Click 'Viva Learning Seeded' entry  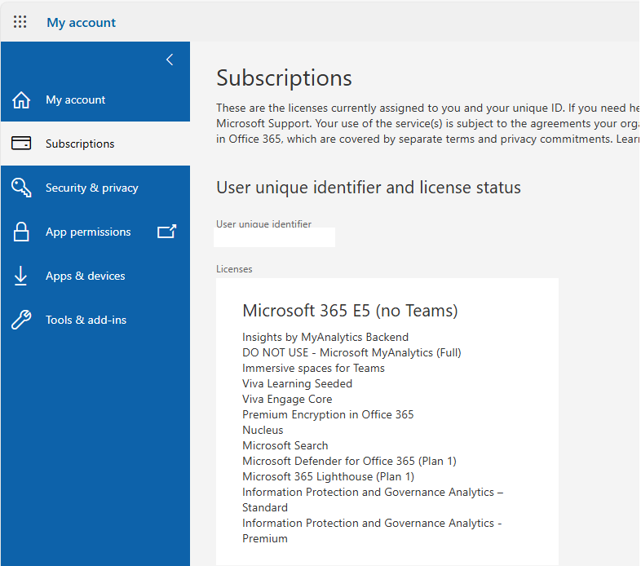tap(297, 383)
